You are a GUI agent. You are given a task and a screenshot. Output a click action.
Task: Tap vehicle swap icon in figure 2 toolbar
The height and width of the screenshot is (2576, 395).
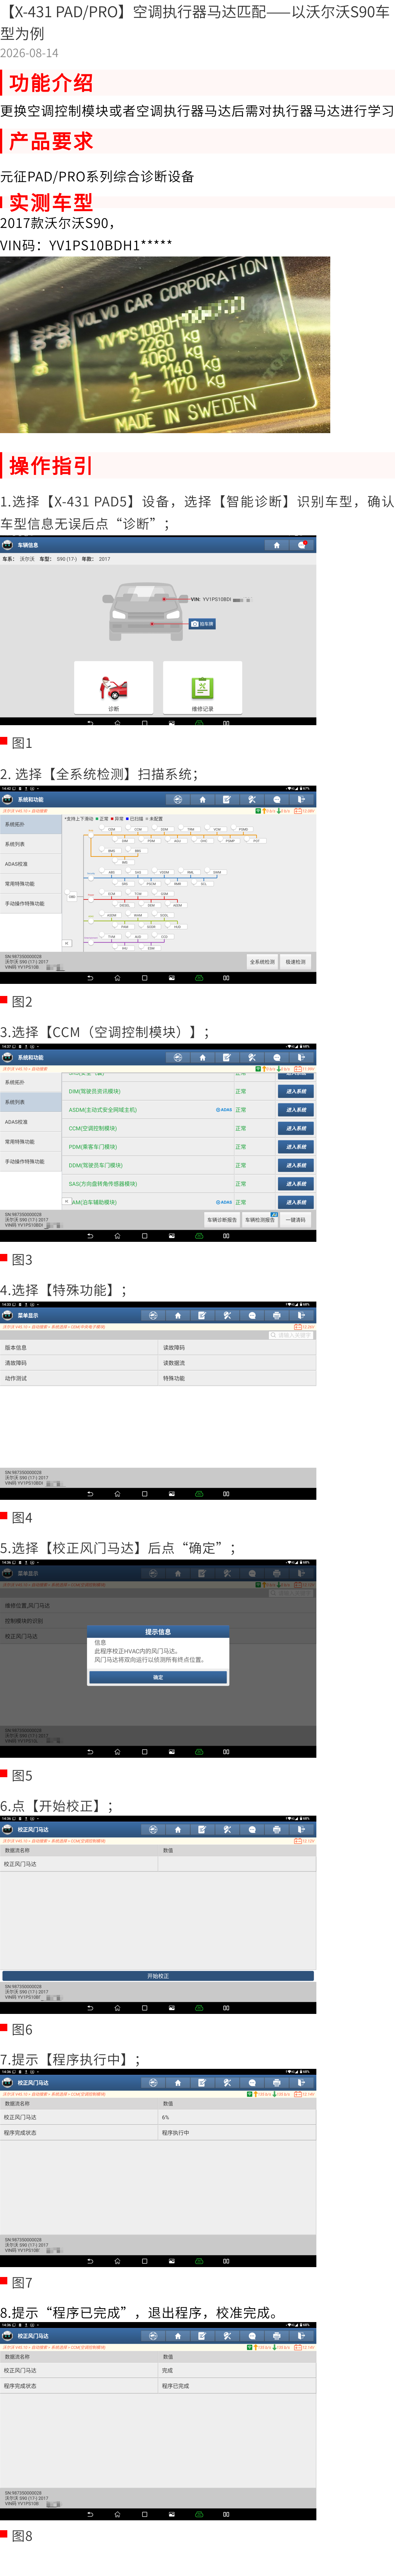point(177,799)
